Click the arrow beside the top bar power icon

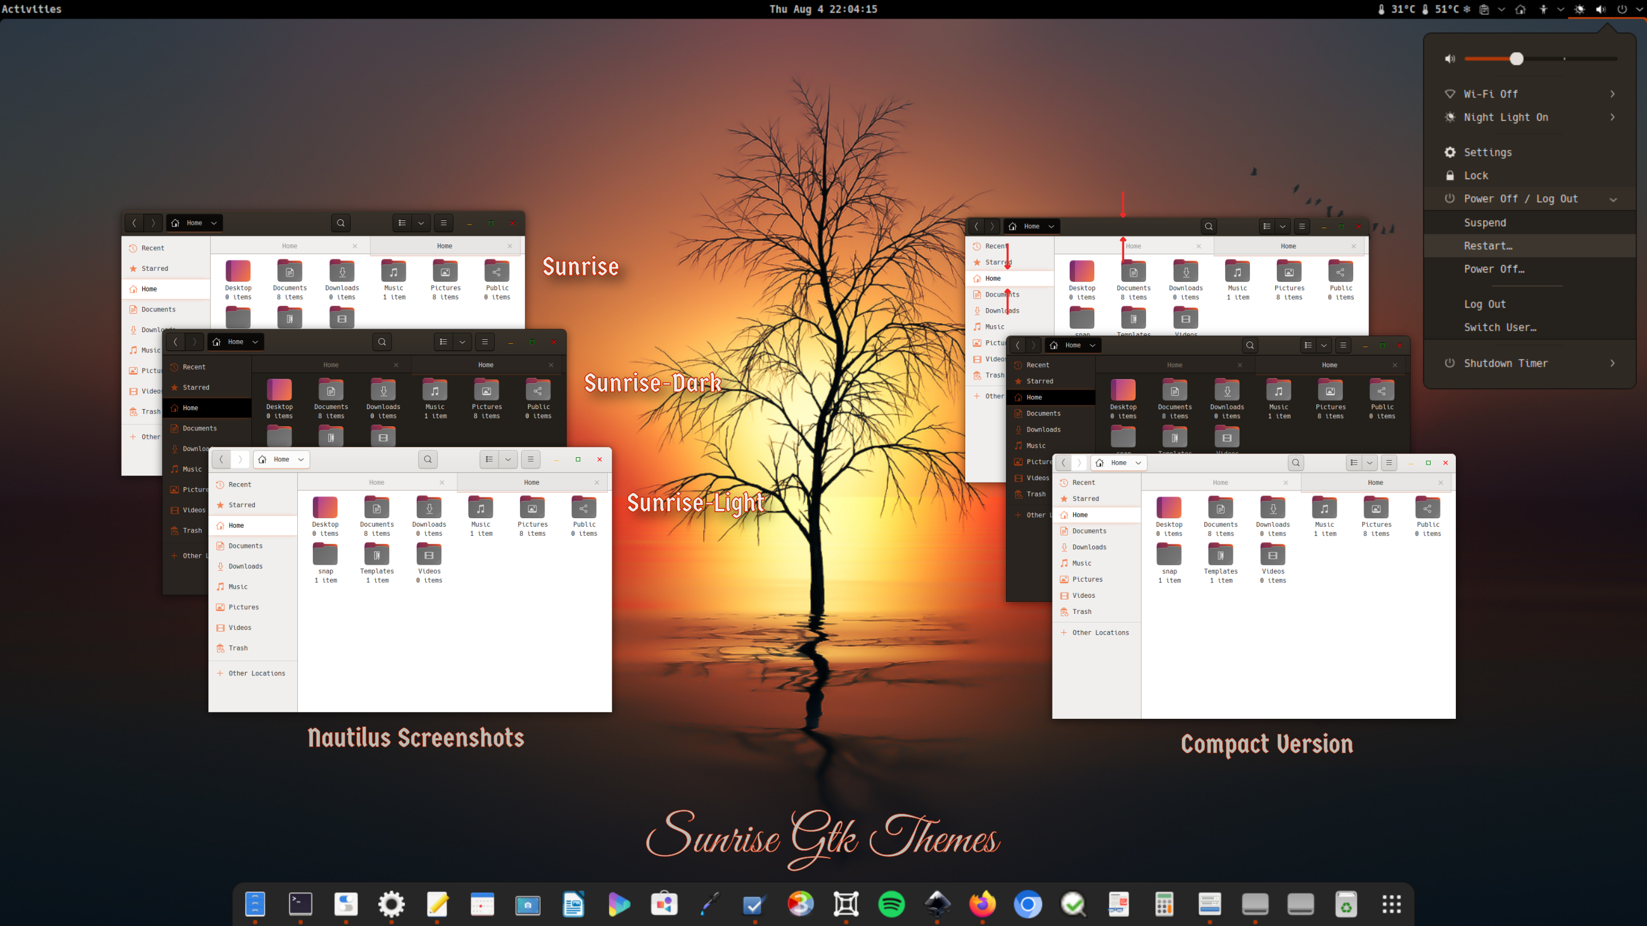1639,9
